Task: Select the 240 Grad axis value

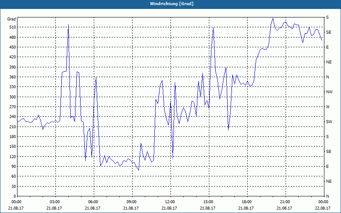Action: click(12, 117)
